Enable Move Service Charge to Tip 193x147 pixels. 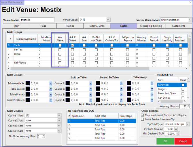(x=143, y=119)
